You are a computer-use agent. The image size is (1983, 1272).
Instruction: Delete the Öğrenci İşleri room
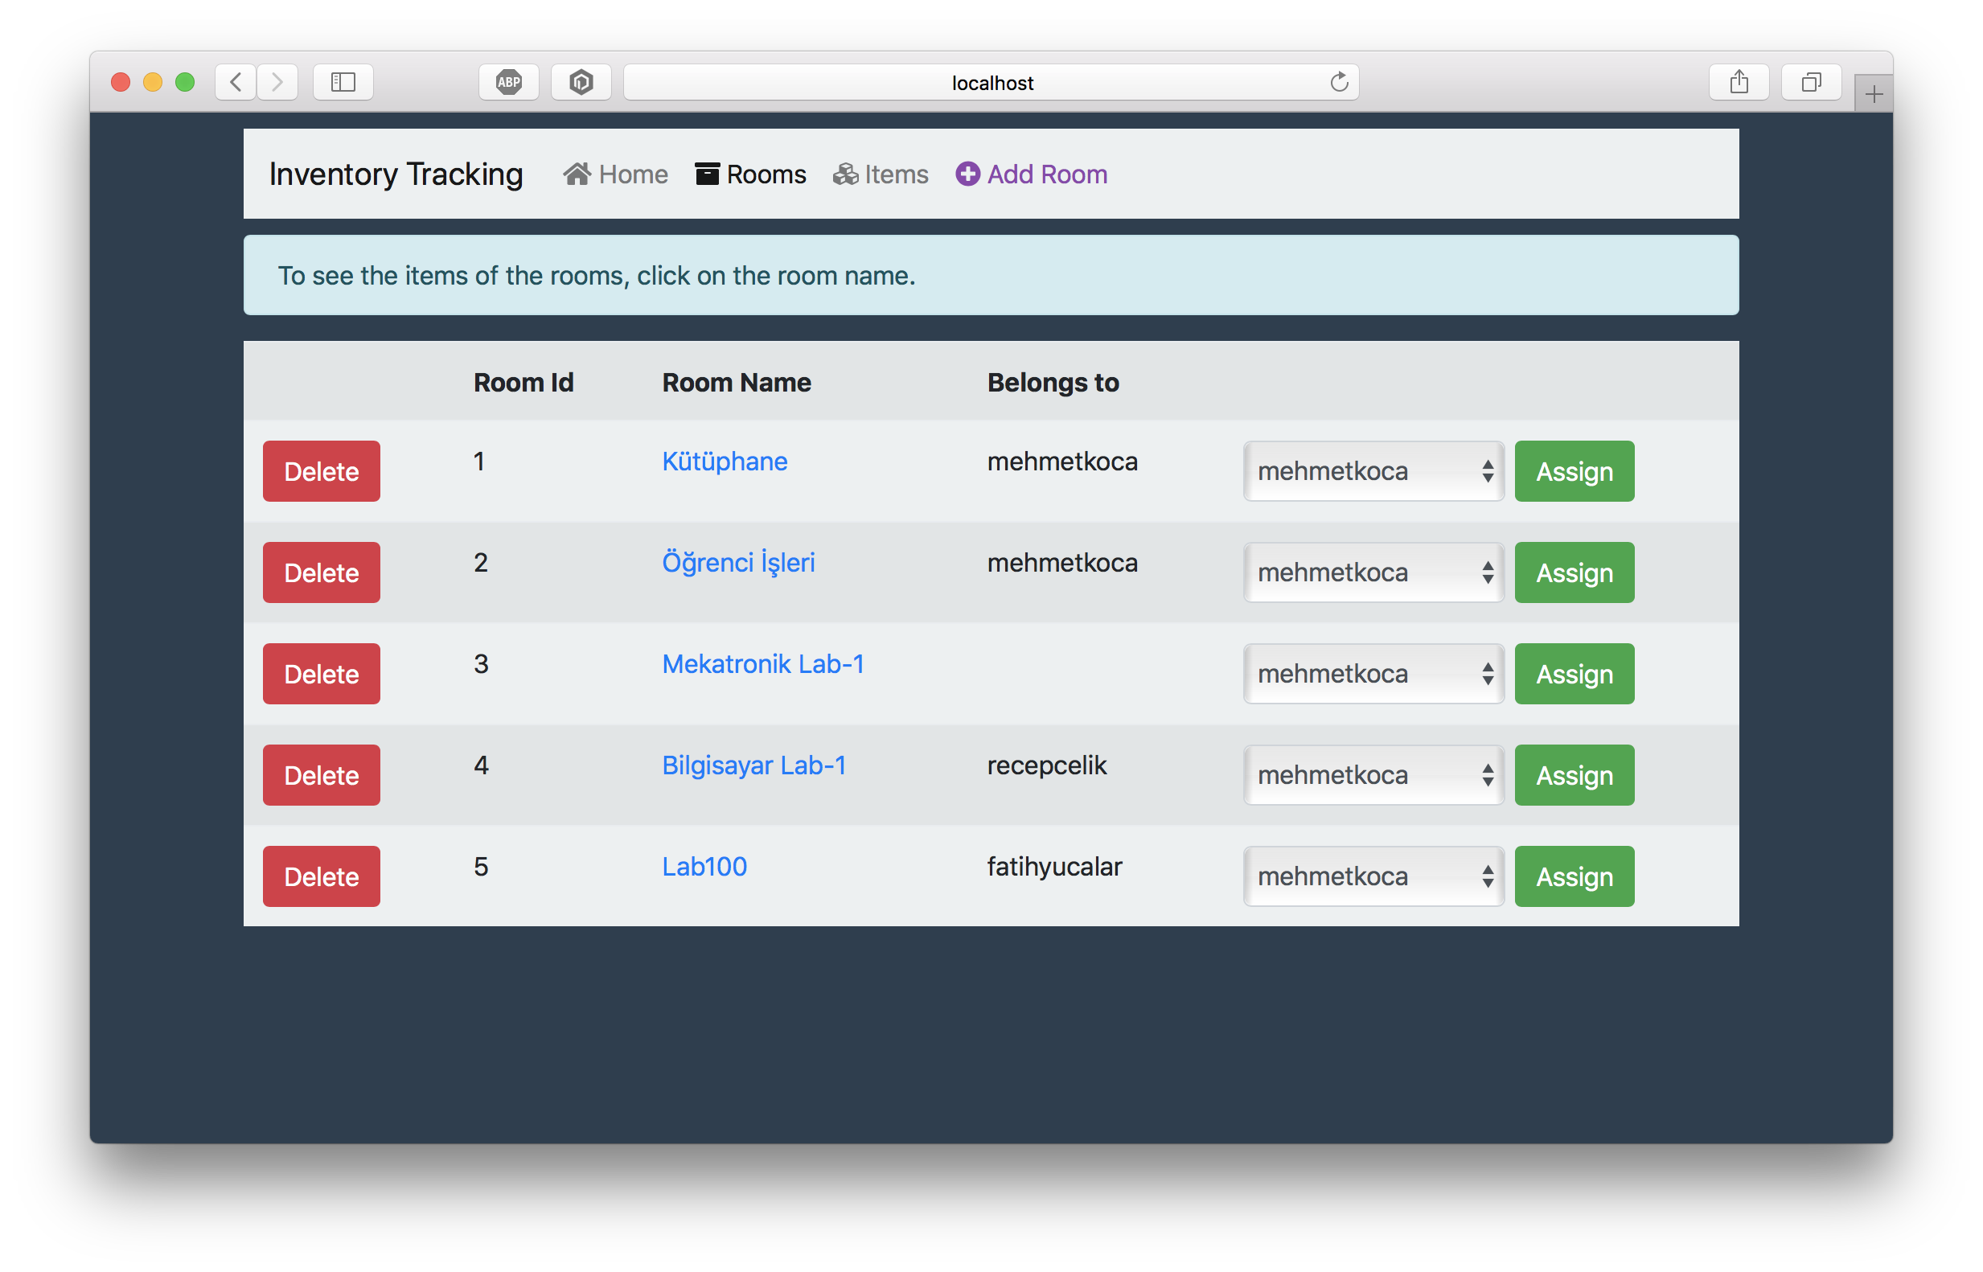coord(322,572)
